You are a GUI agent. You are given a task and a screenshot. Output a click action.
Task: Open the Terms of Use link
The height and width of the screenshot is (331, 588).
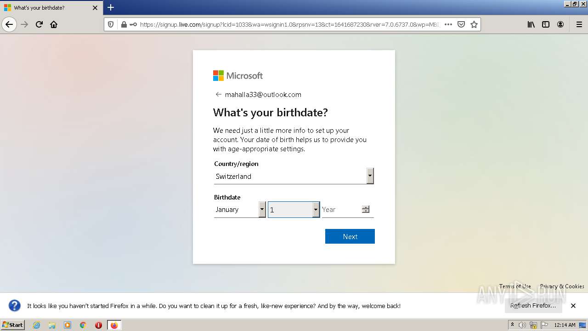pyautogui.click(x=515, y=286)
